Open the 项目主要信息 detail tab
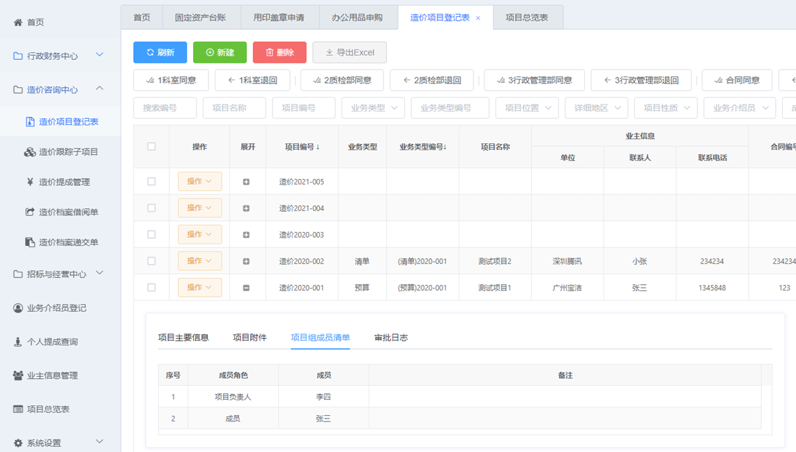This screenshot has height=452, width=796. click(x=183, y=337)
